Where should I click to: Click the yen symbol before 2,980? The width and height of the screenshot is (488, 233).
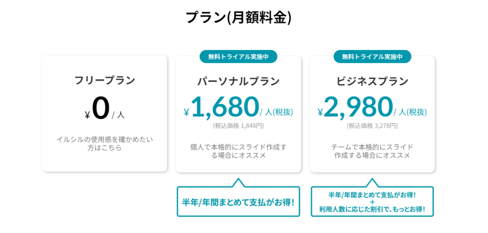click(x=320, y=112)
